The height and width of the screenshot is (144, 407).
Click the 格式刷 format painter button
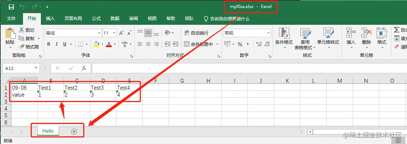29,47
